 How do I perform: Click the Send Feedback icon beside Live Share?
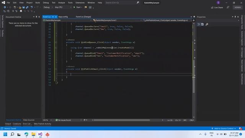pos(228,7)
